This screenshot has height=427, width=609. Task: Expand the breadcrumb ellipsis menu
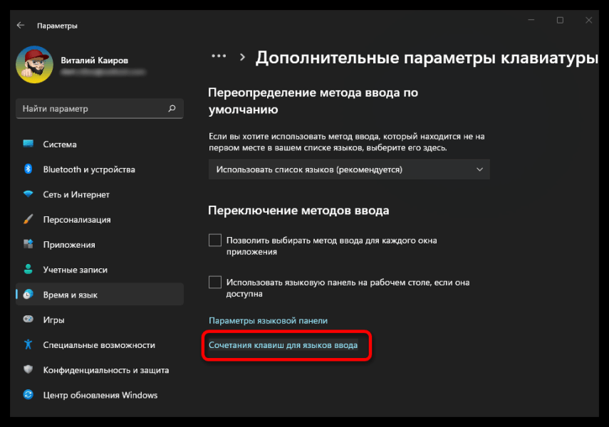click(x=219, y=56)
